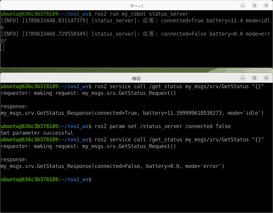Maximize the 検証 terminal window
This screenshot has height=213, width=273.
254,78
